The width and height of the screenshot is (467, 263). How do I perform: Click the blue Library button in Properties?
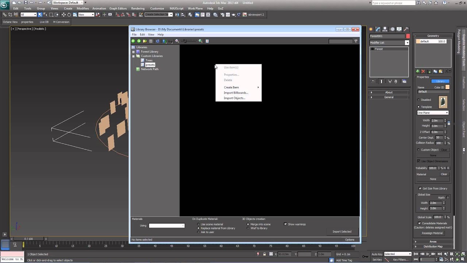pos(440,81)
